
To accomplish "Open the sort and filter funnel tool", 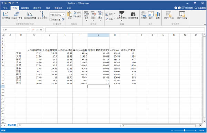I will click(121, 14).
